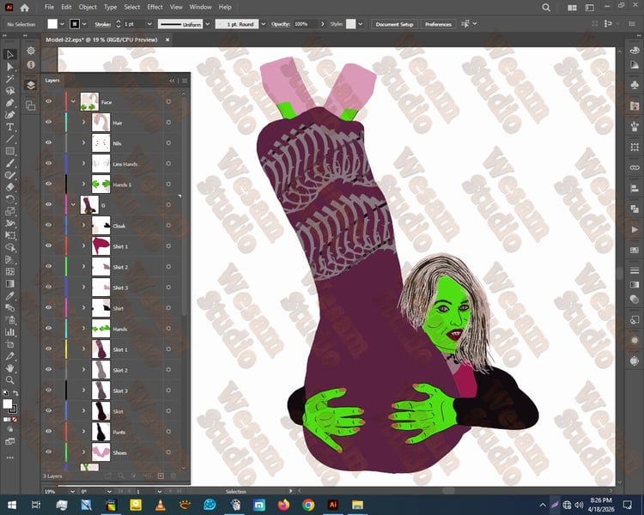
Task: Select the Scale tool
Action: (9, 211)
